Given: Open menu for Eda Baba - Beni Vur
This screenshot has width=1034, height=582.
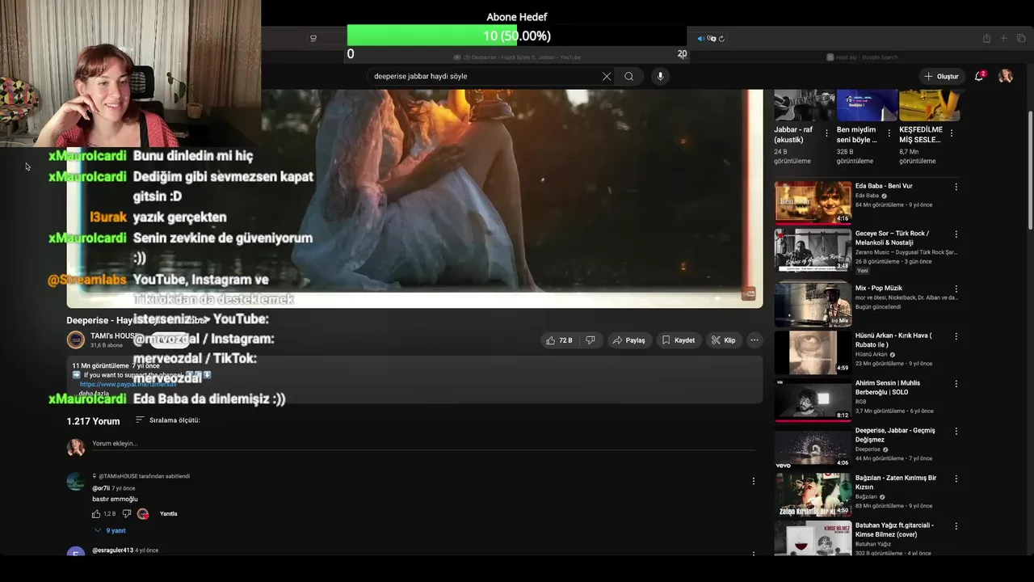Looking at the screenshot, I should (956, 187).
